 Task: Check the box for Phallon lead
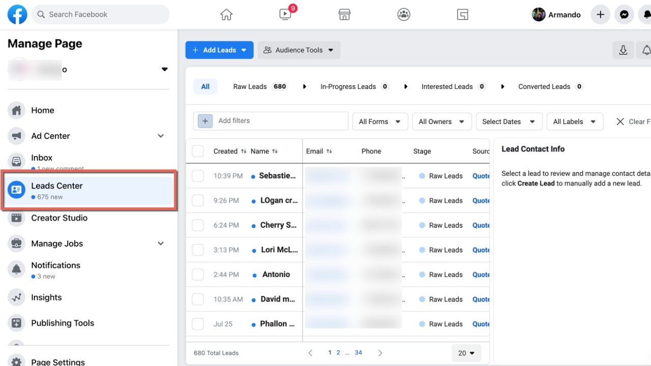pyautogui.click(x=198, y=324)
